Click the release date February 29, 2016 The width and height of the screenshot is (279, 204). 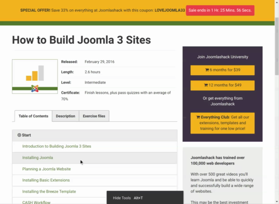tap(99, 62)
